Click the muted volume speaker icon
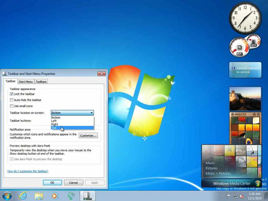The image size is (268, 201). tap(242, 196)
